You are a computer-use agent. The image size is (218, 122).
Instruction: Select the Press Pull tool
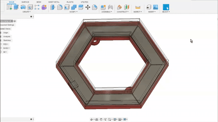click(x=53, y=7)
